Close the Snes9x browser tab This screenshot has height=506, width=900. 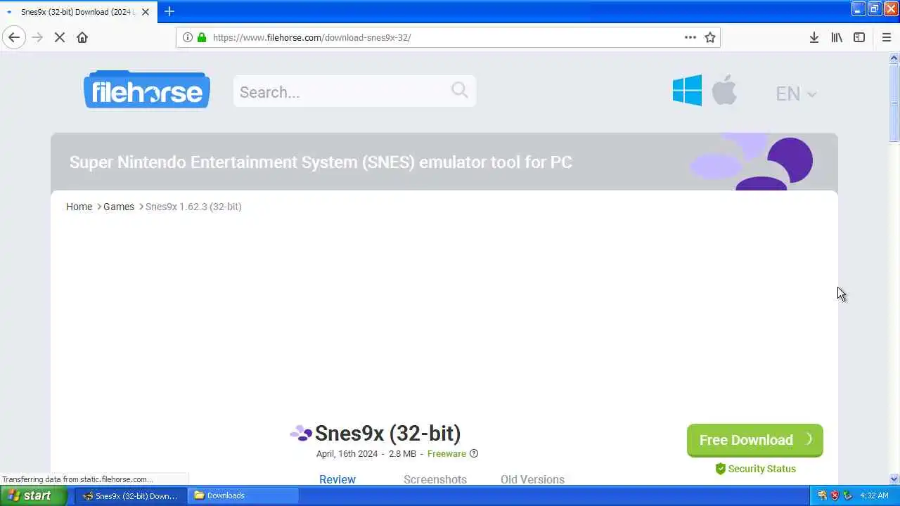(x=146, y=12)
